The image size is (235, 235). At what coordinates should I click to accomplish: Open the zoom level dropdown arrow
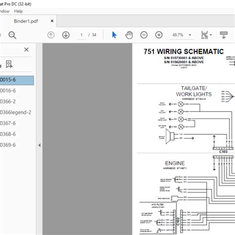pyautogui.click(x=190, y=35)
